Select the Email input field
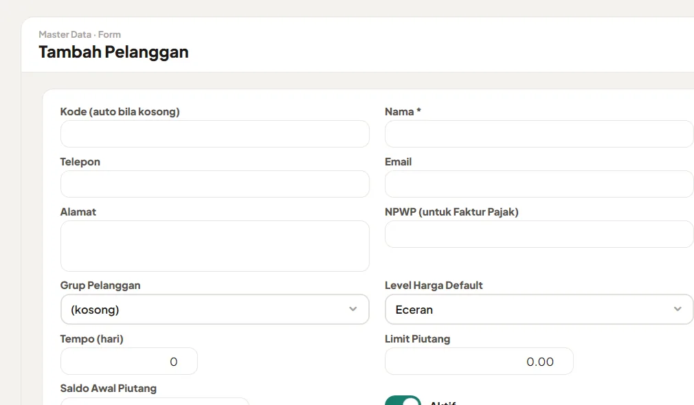The height and width of the screenshot is (405, 694). coord(539,184)
